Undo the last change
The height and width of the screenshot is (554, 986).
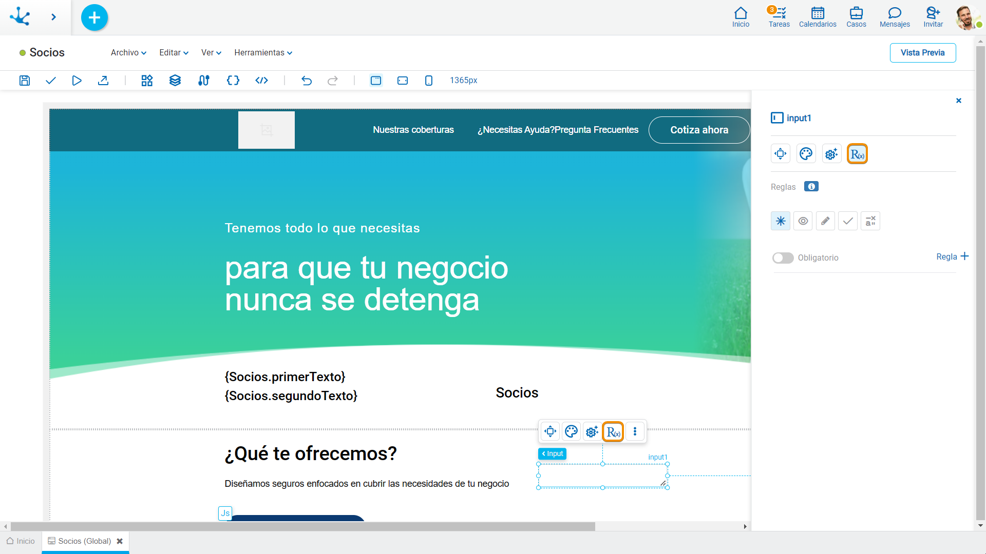[x=307, y=81]
